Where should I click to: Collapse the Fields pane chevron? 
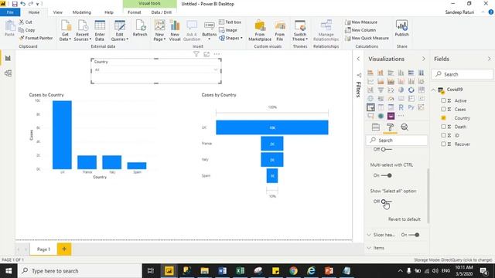pos(489,59)
